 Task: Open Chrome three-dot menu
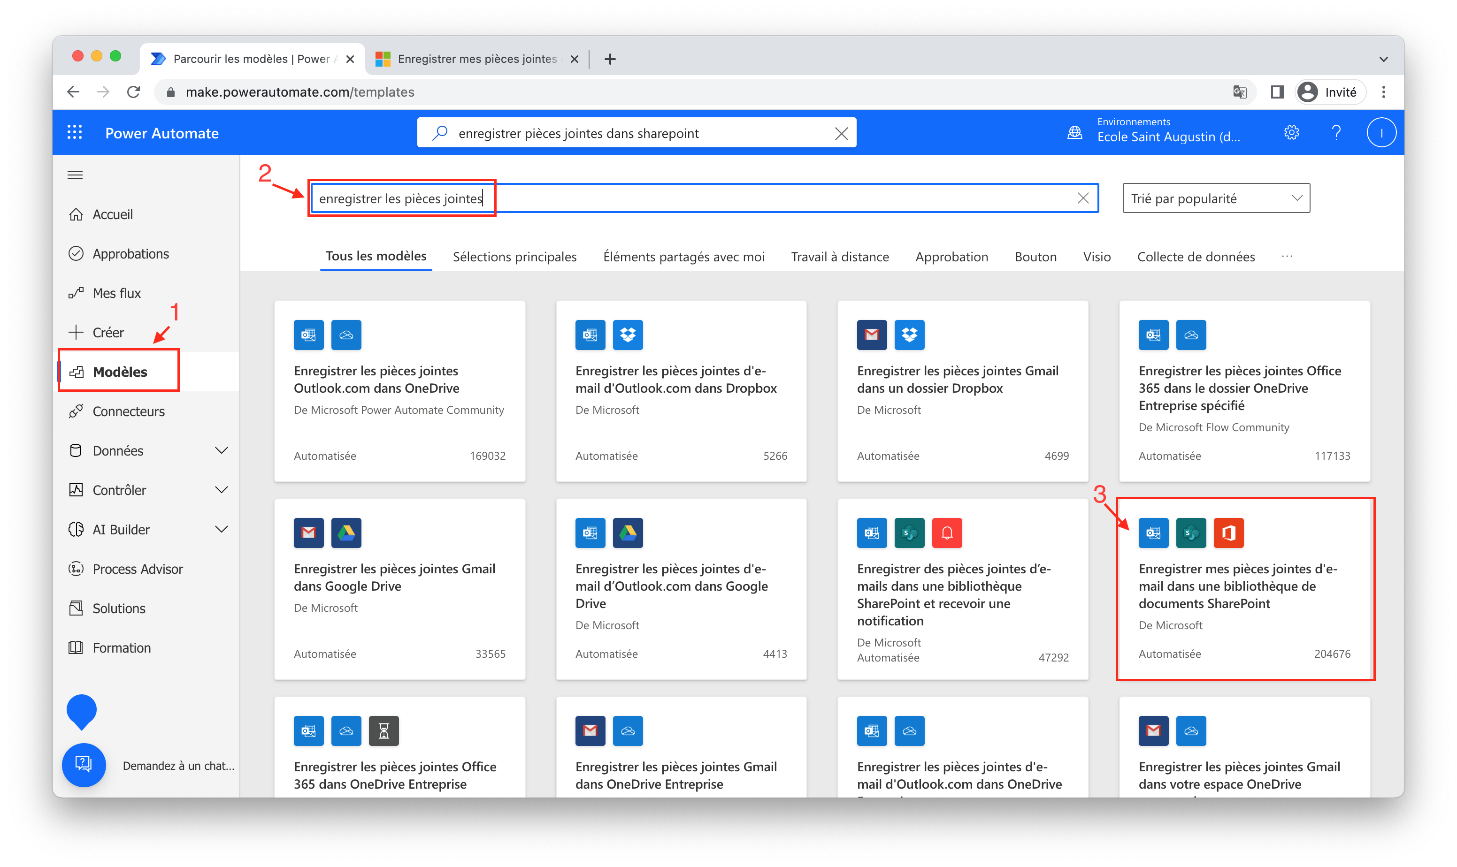[1383, 92]
